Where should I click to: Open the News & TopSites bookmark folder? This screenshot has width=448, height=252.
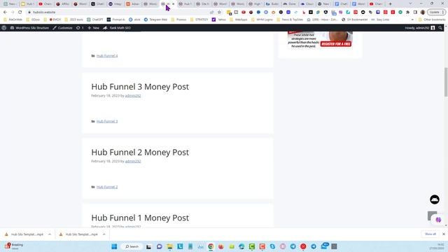point(289,20)
